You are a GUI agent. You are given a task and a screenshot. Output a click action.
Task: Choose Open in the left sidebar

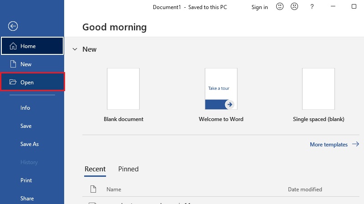pyautogui.click(x=32, y=82)
